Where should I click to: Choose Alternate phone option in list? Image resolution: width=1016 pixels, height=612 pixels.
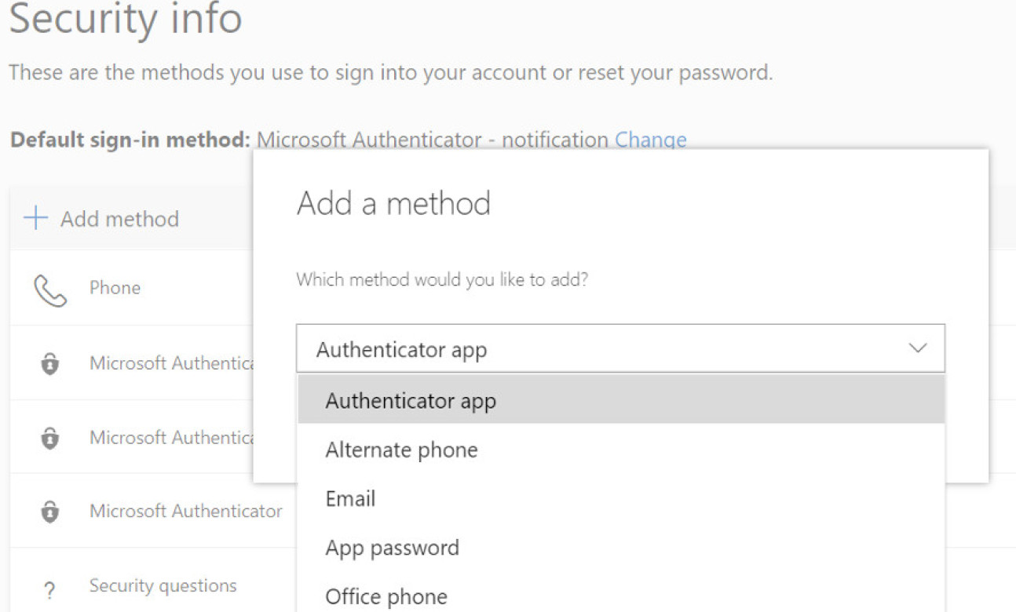pos(401,450)
